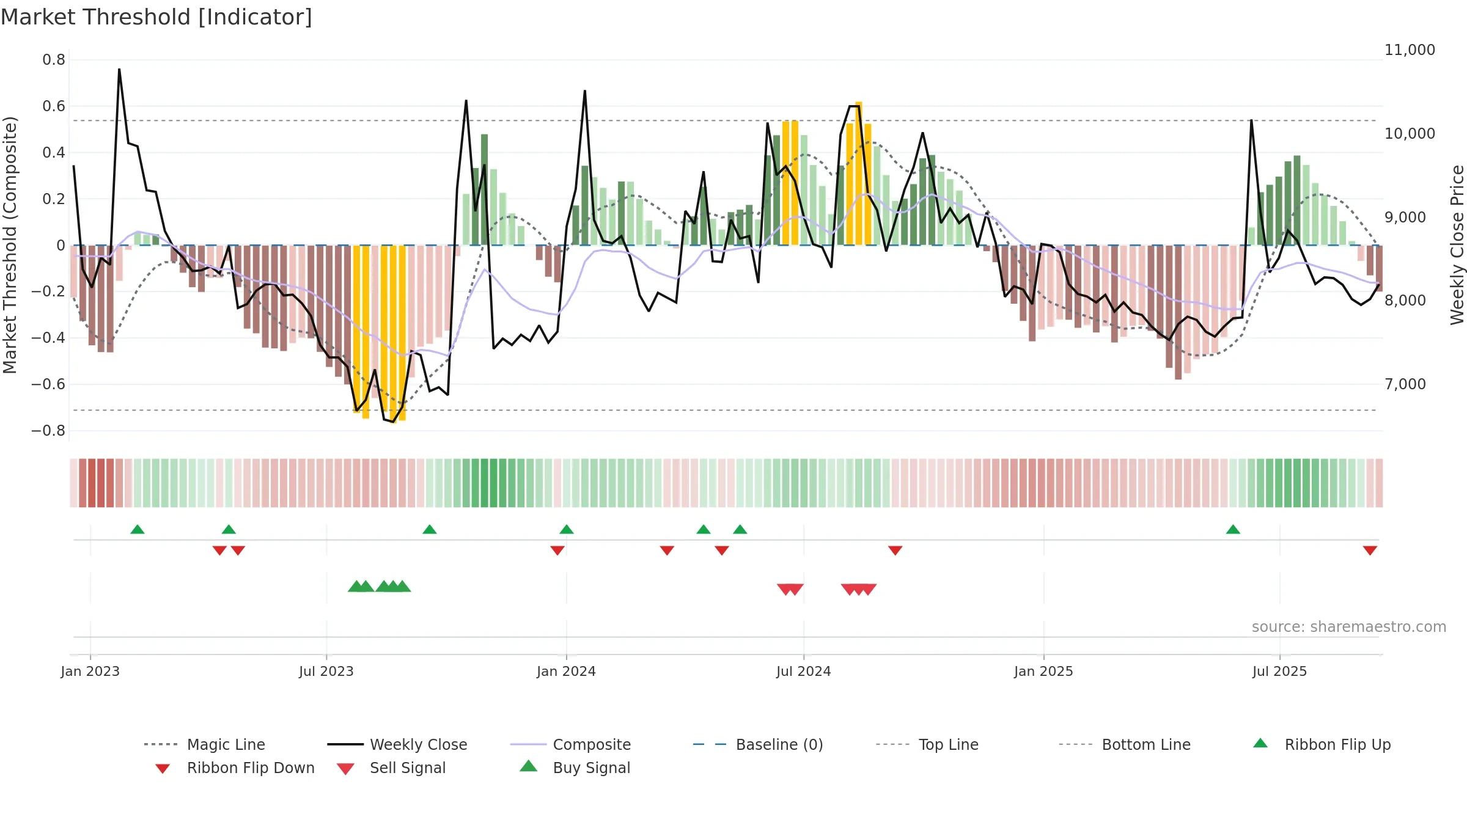Click the '10,000' price axis tick
1467x825 pixels.
tap(1410, 134)
